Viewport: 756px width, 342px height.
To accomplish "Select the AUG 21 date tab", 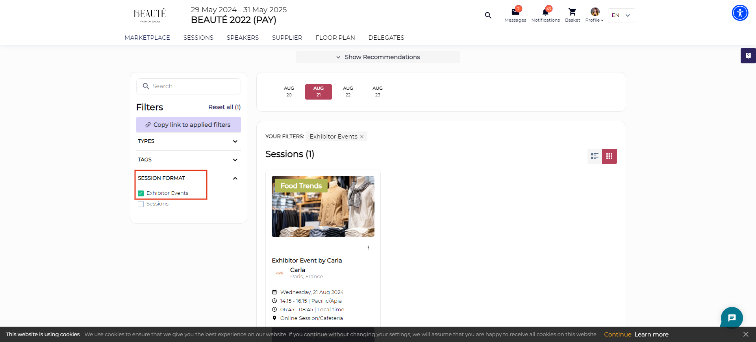I will point(319,92).
